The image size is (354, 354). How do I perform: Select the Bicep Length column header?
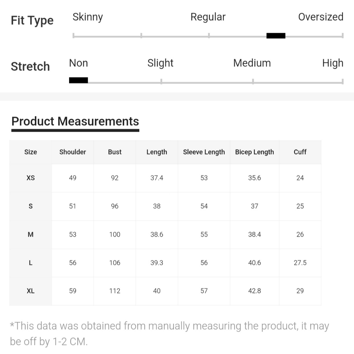pyautogui.click(x=254, y=152)
